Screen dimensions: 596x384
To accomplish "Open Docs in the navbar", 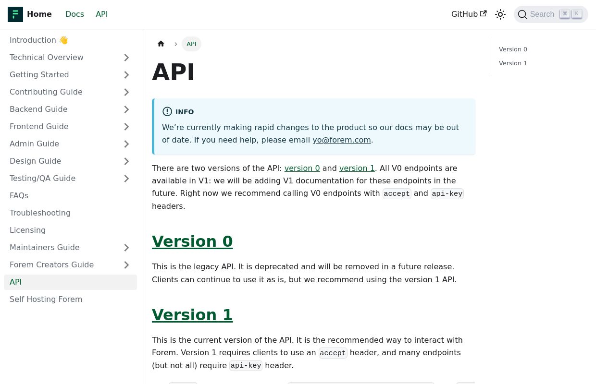I will click(x=74, y=14).
